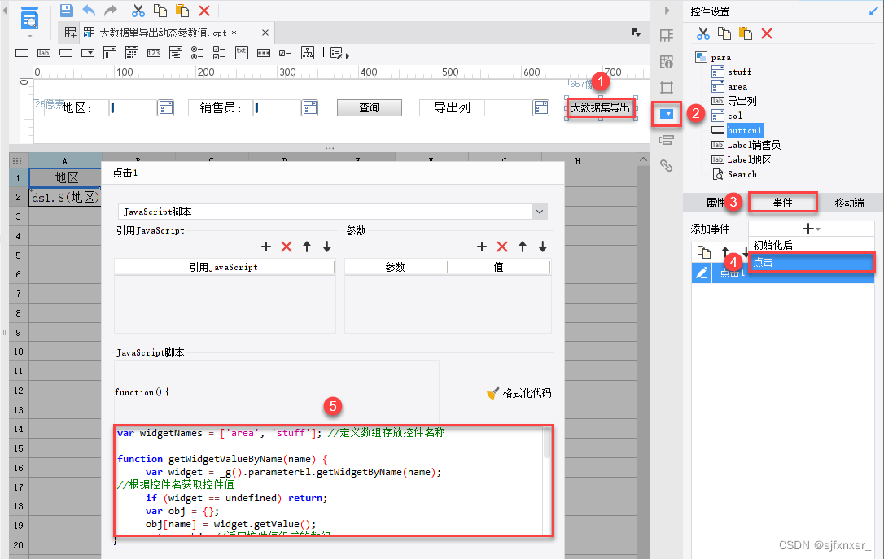Delete parameter with red X icon

click(501, 247)
